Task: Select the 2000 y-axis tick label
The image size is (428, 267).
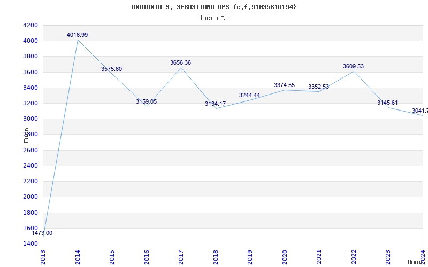Action: click(30, 197)
